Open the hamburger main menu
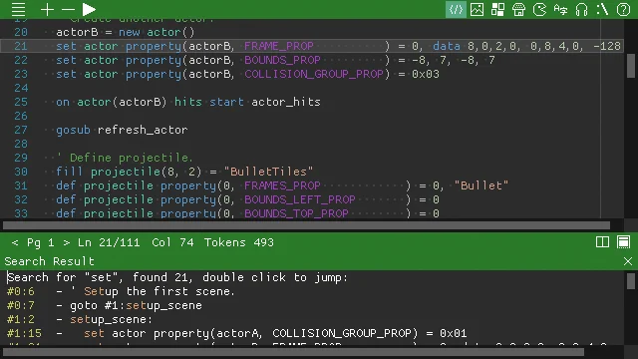This screenshot has width=638, height=359. (x=18, y=9)
